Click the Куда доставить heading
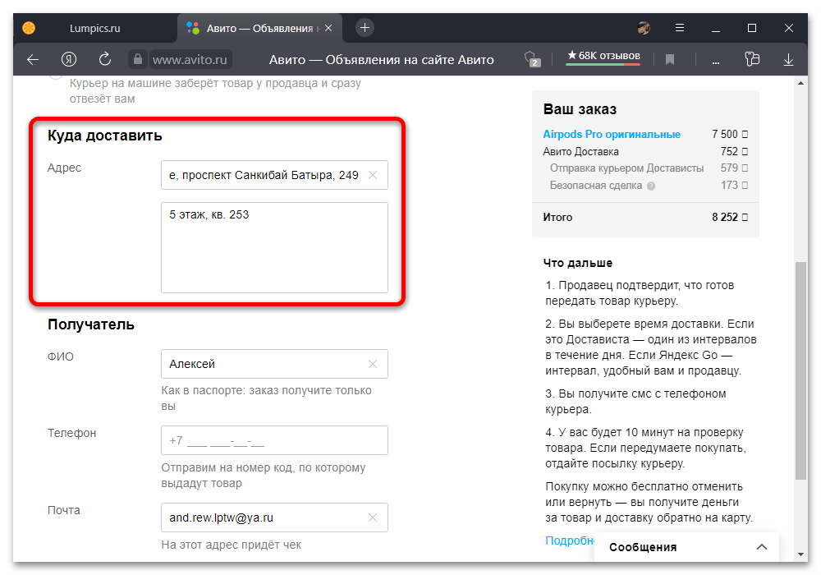 pos(105,136)
